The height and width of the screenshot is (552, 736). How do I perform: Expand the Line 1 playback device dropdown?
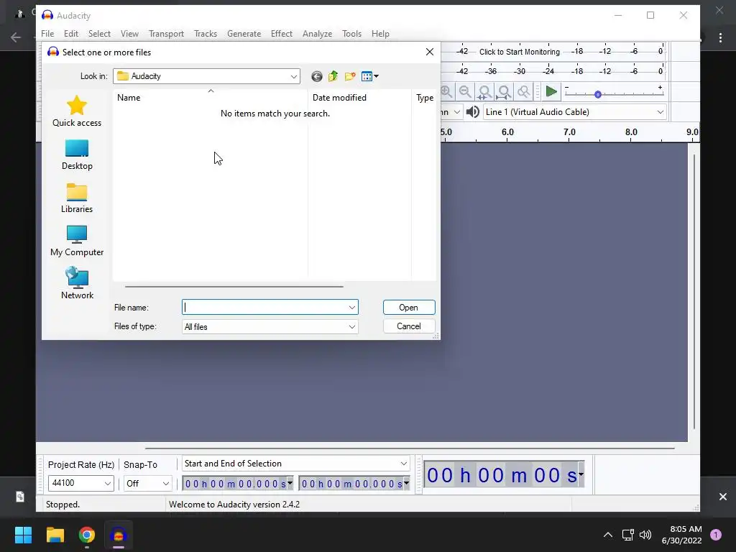coord(660,112)
